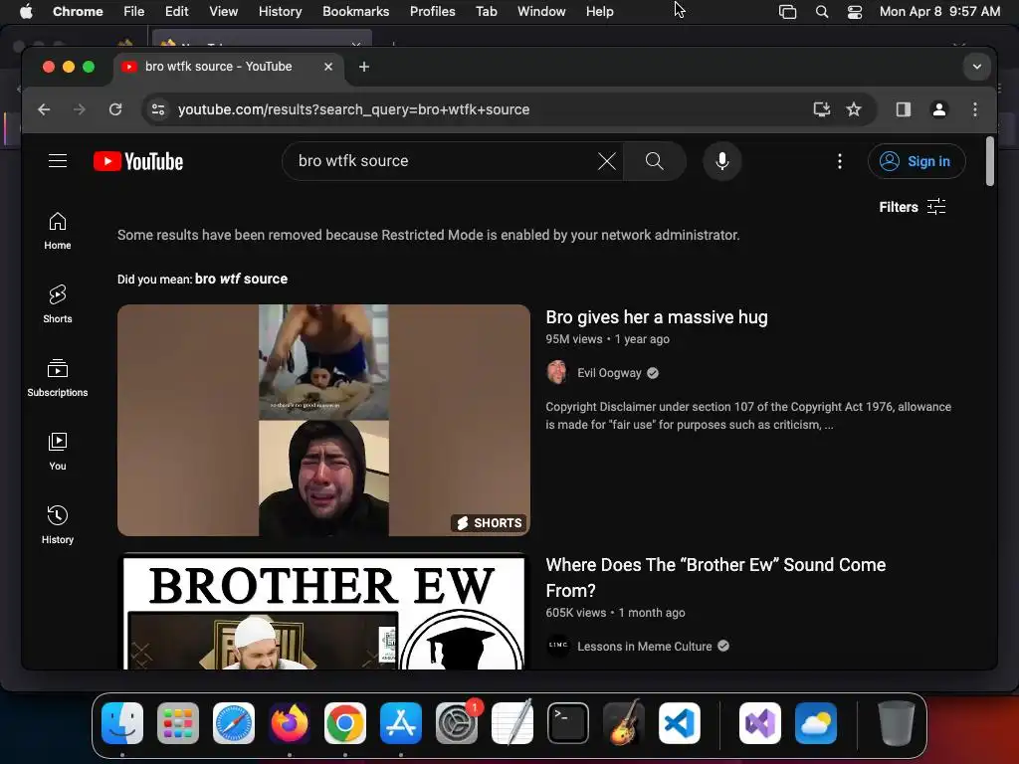Open the File menu

tap(134, 11)
